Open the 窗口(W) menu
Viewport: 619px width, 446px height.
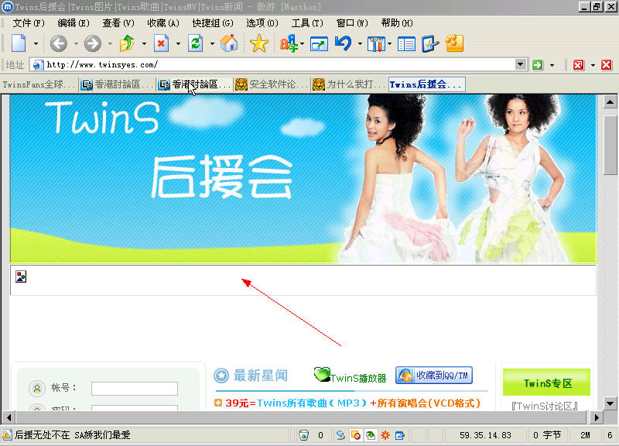[x=352, y=23]
